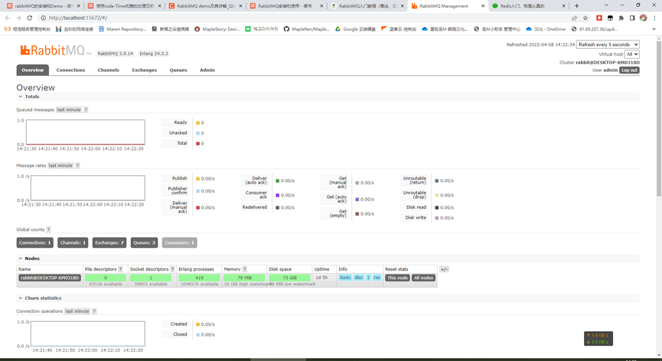Click the rss info badge

(377, 278)
